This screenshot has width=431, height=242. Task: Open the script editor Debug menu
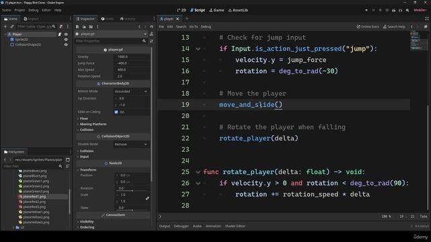(206, 27)
